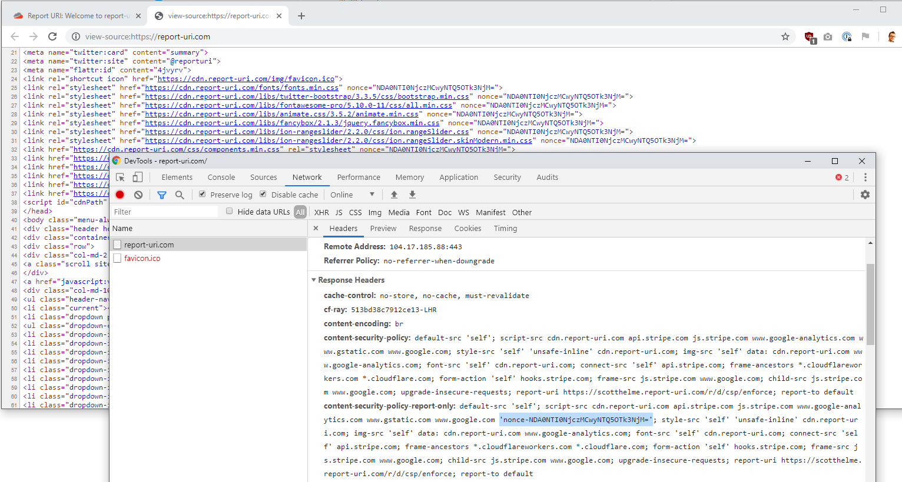Show the Preview tab of the request
Screen dimensions: 902x482
click(x=383, y=229)
